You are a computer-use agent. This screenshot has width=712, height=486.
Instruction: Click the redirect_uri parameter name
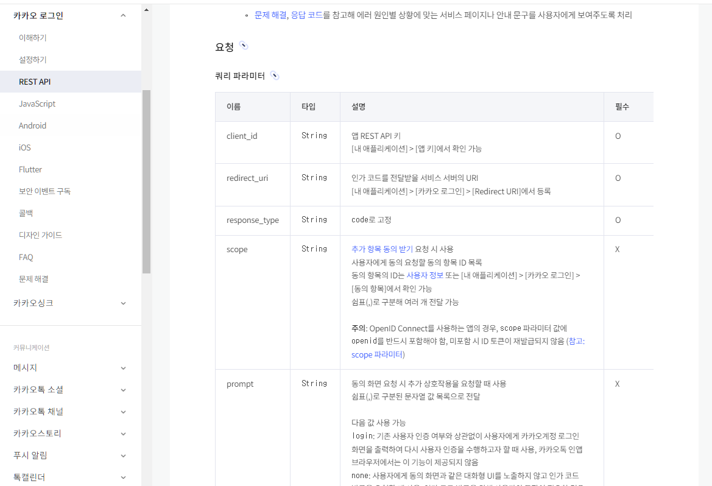coord(247,178)
